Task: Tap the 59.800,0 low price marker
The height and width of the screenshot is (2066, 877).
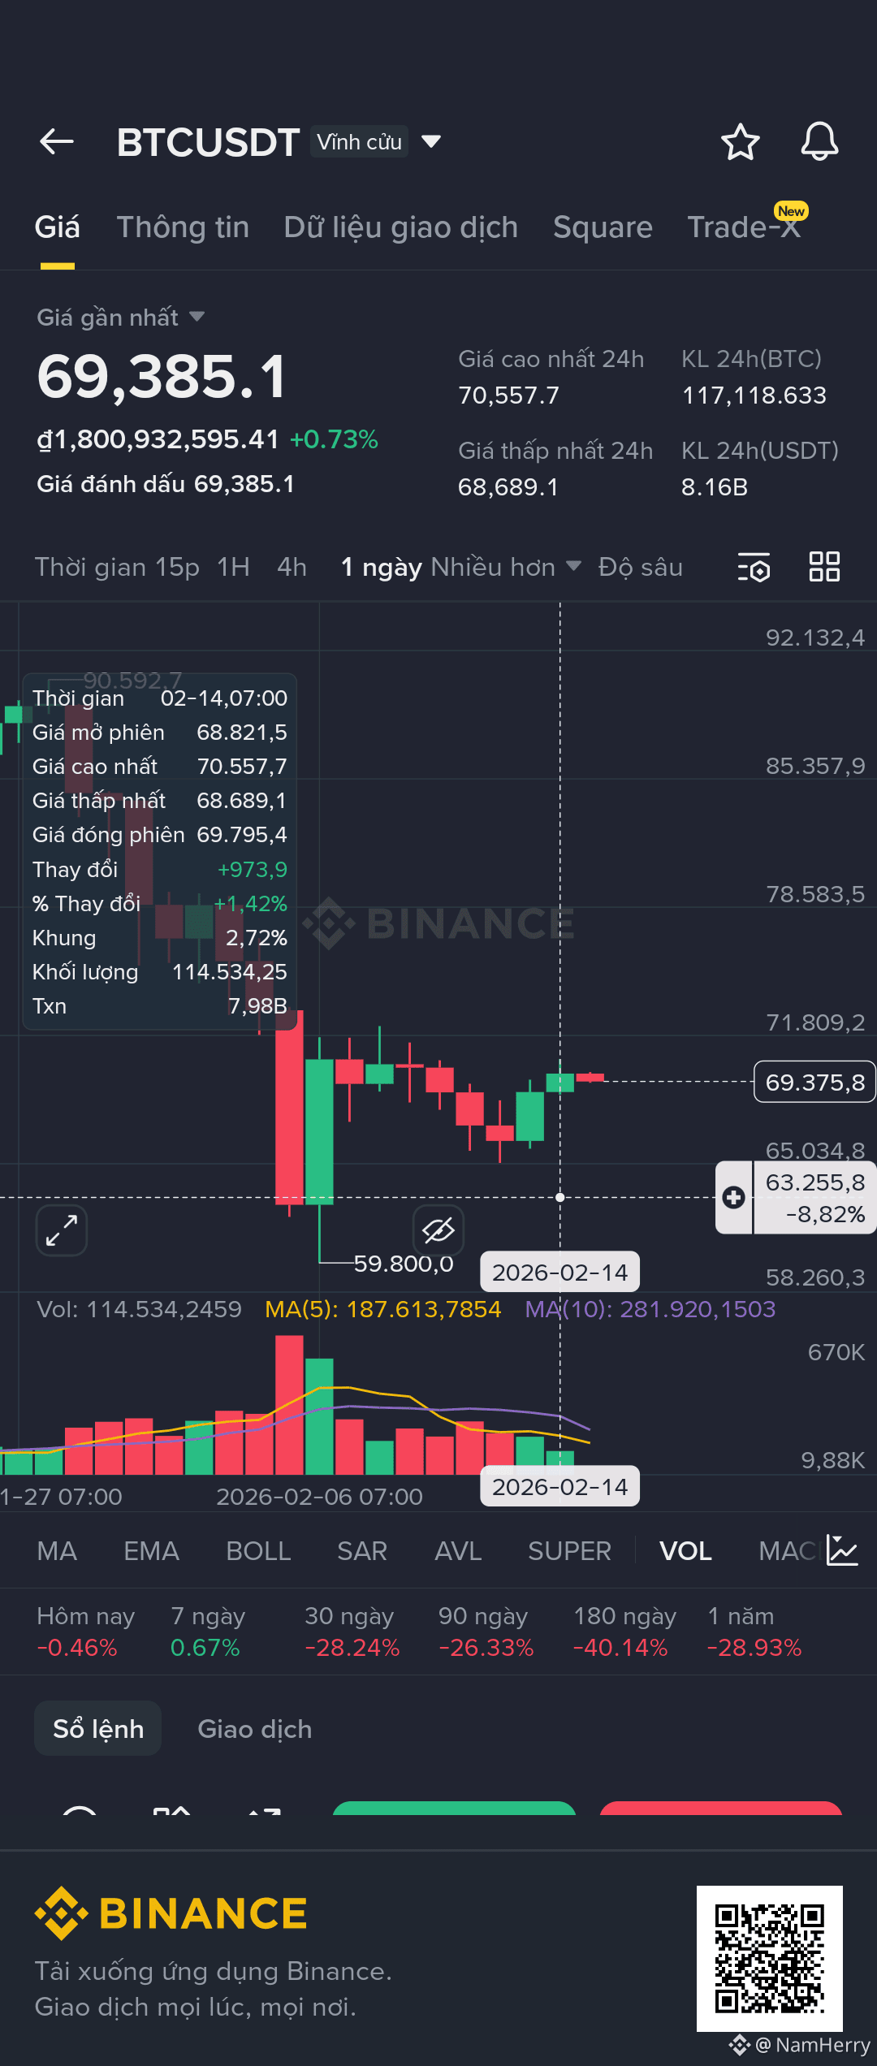Action: click(x=404, y=1264)
